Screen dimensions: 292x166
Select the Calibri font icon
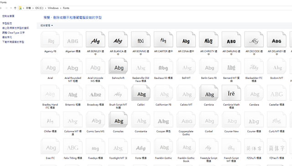141,93
